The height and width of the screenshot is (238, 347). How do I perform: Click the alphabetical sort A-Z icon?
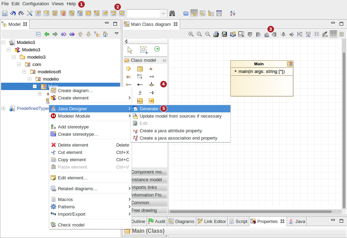click(x=233, y=13)
